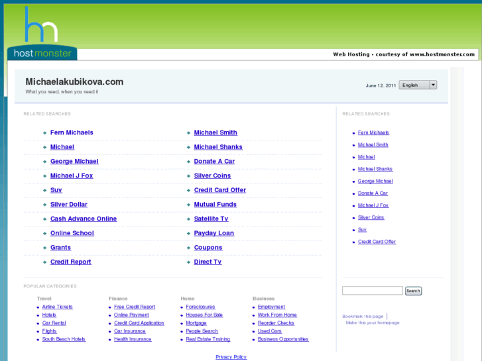The width and height of the screenshot is (482, 361).
Task: Open Airline Tickets under Travel
Action: click(x=58, y=307)
